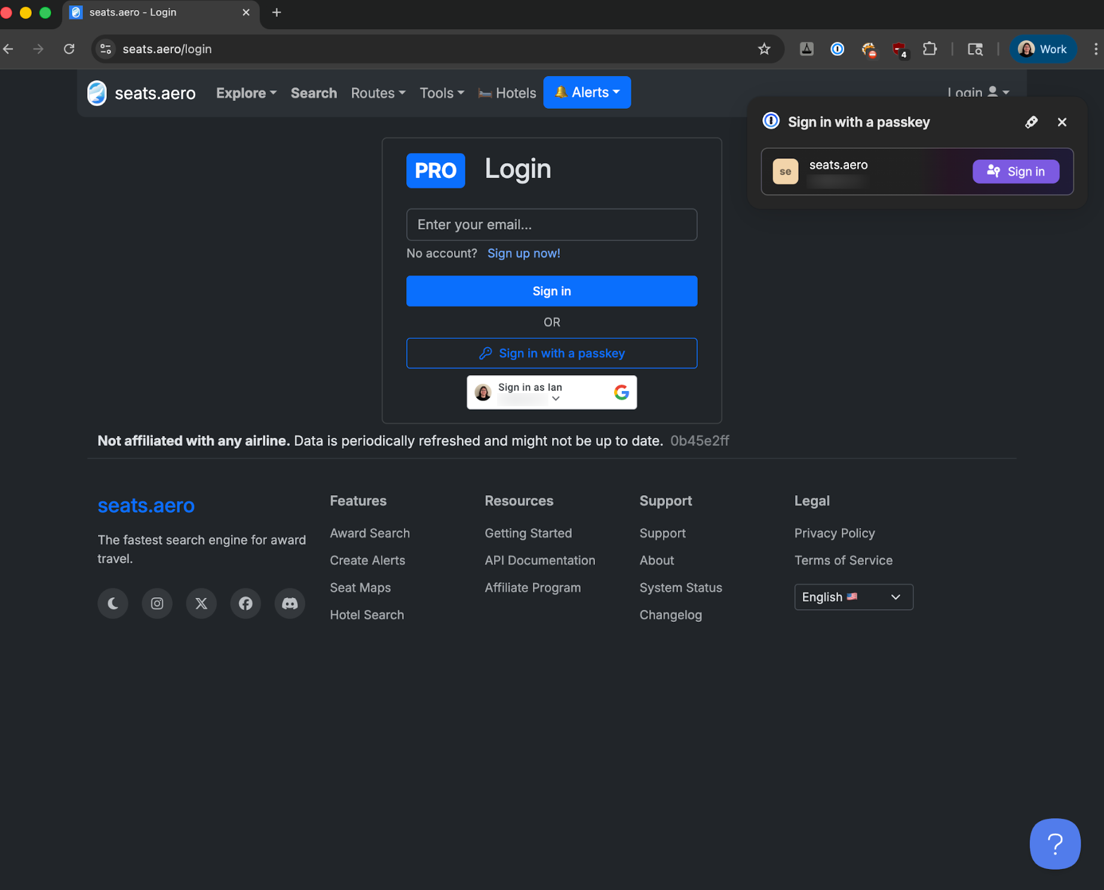The height and width of the screenshot is (890, 1104).
Task: Open the API Documentation link
Action: coord(540,560)
